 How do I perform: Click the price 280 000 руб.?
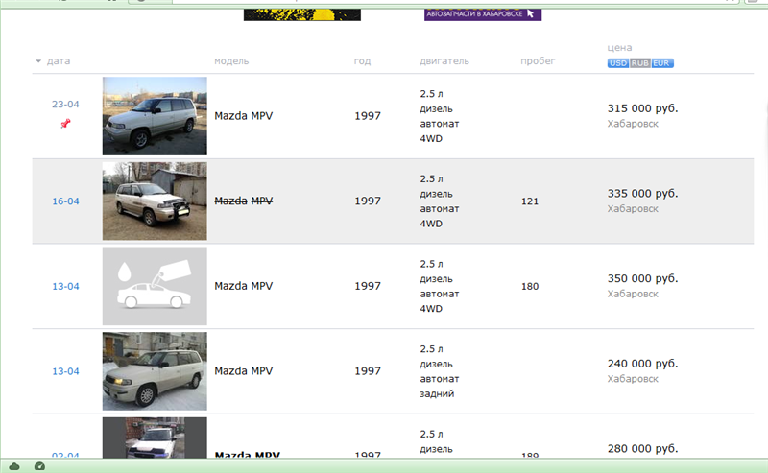[642, 448]
